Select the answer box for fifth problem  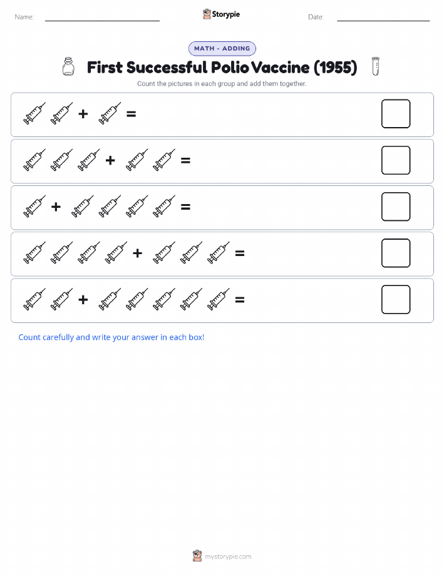[396, 299]
